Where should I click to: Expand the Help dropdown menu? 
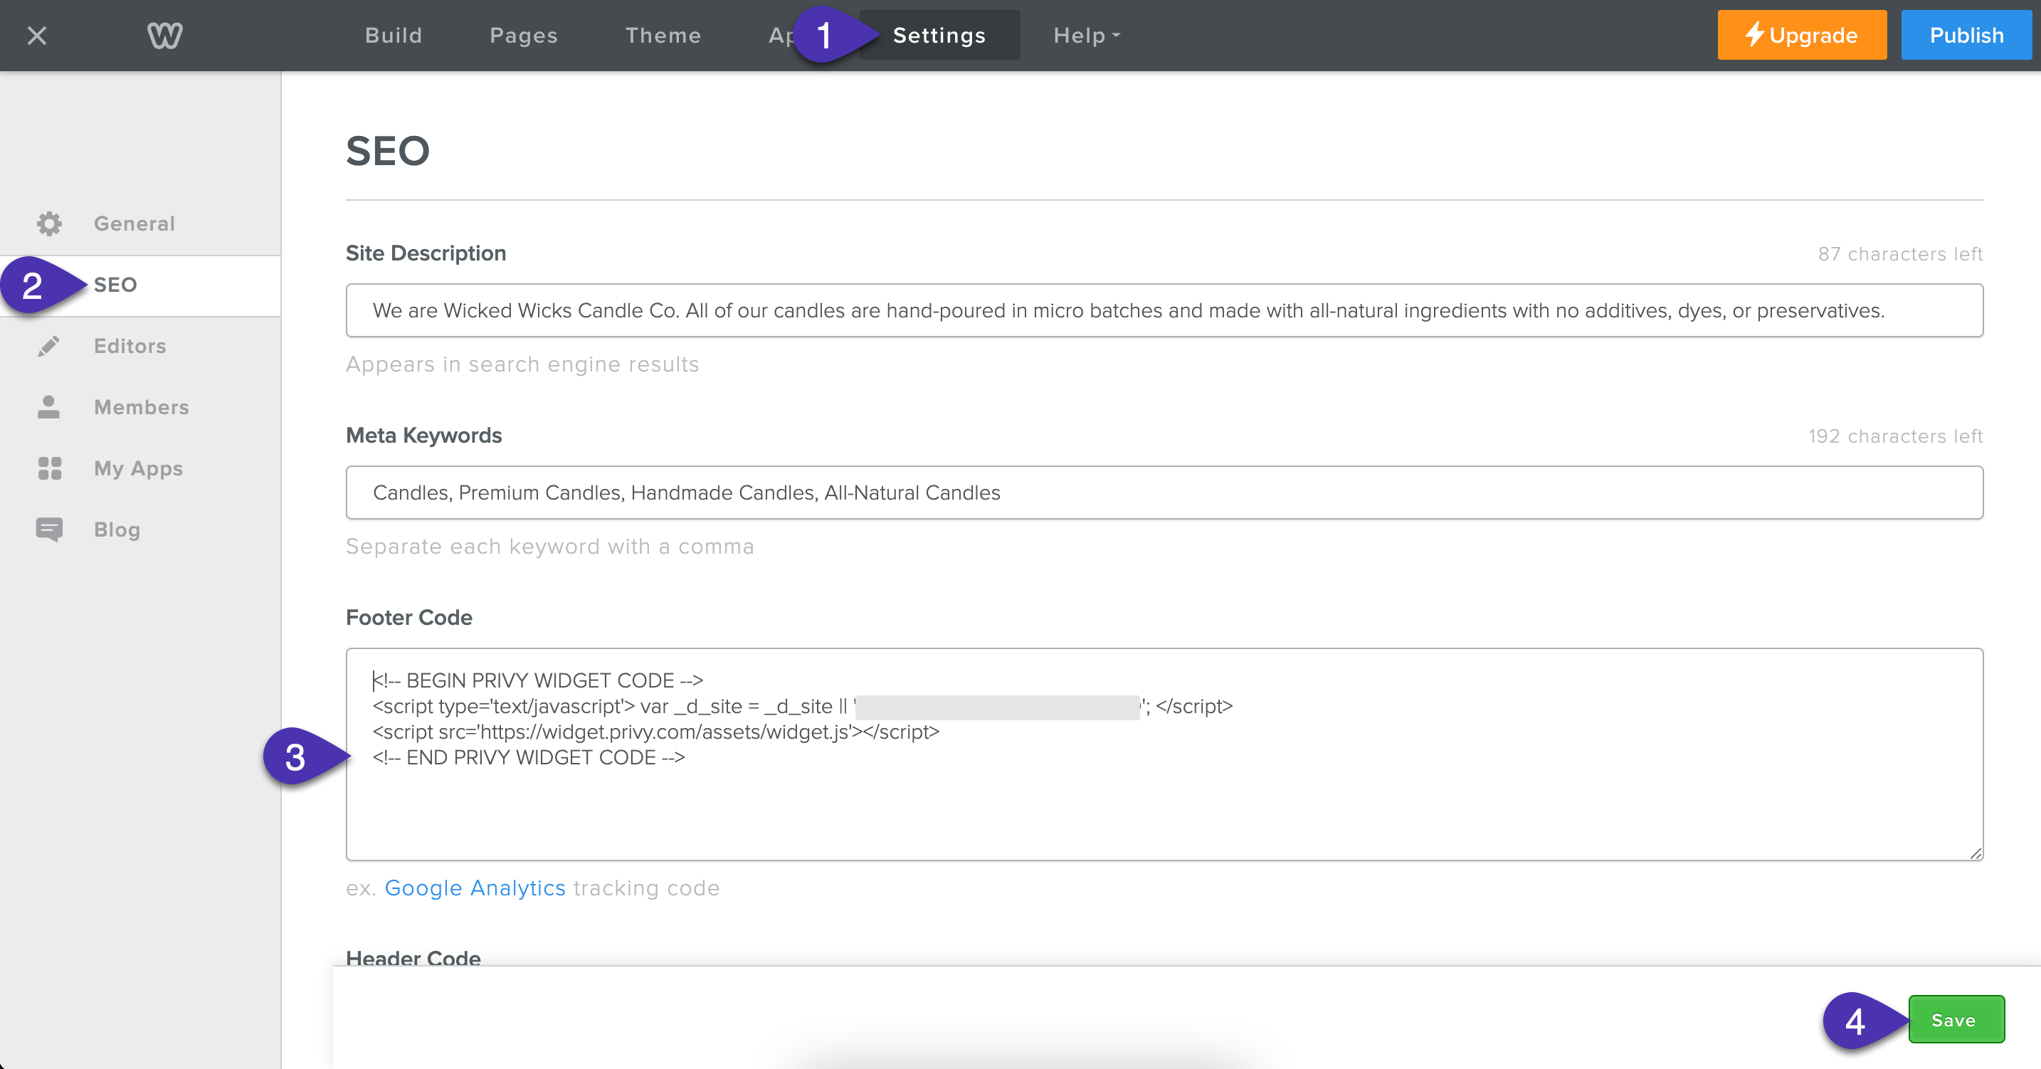(1087, 36)
